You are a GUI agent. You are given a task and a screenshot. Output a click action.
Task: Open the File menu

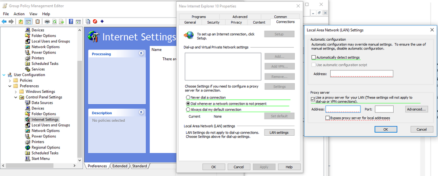(x=6, y=14)
